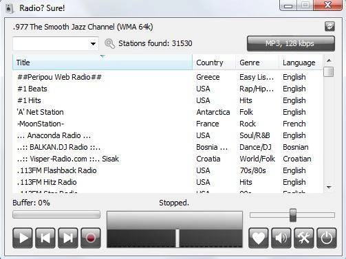Click the Easy Lis... genre cell
The height and width of the screenshot is (259, 346).
click(x=257, y=77)
